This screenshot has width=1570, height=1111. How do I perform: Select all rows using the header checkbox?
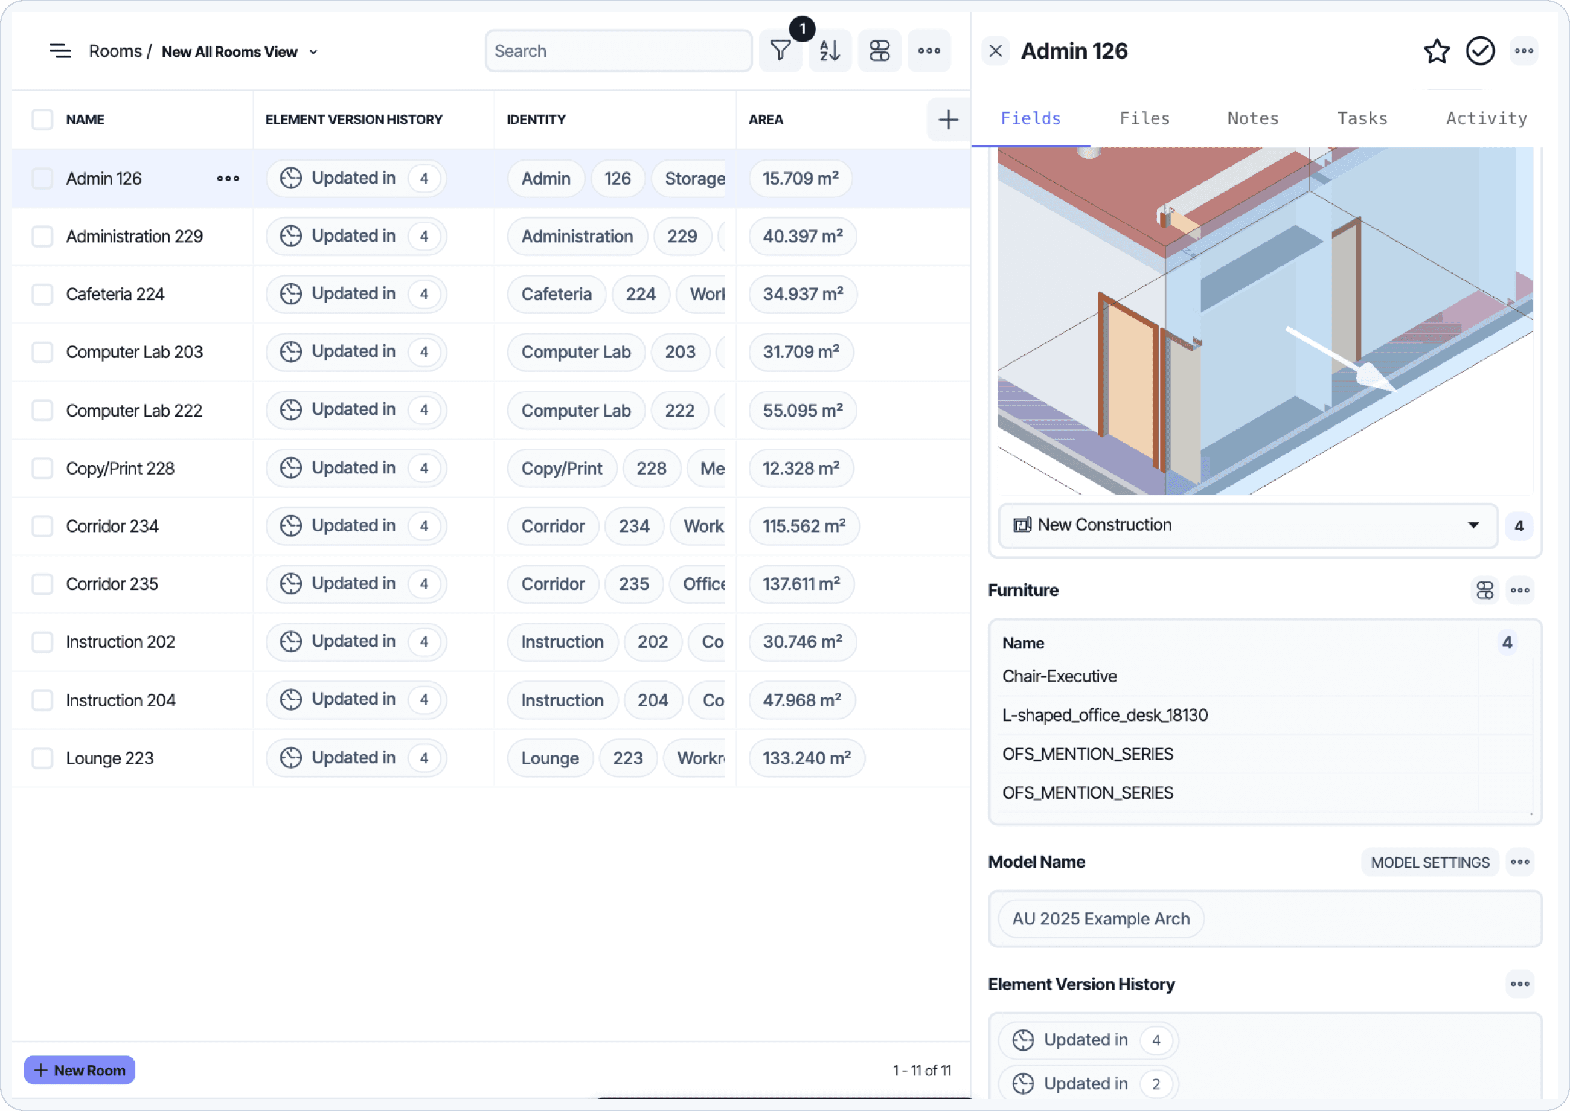point(42,119)
